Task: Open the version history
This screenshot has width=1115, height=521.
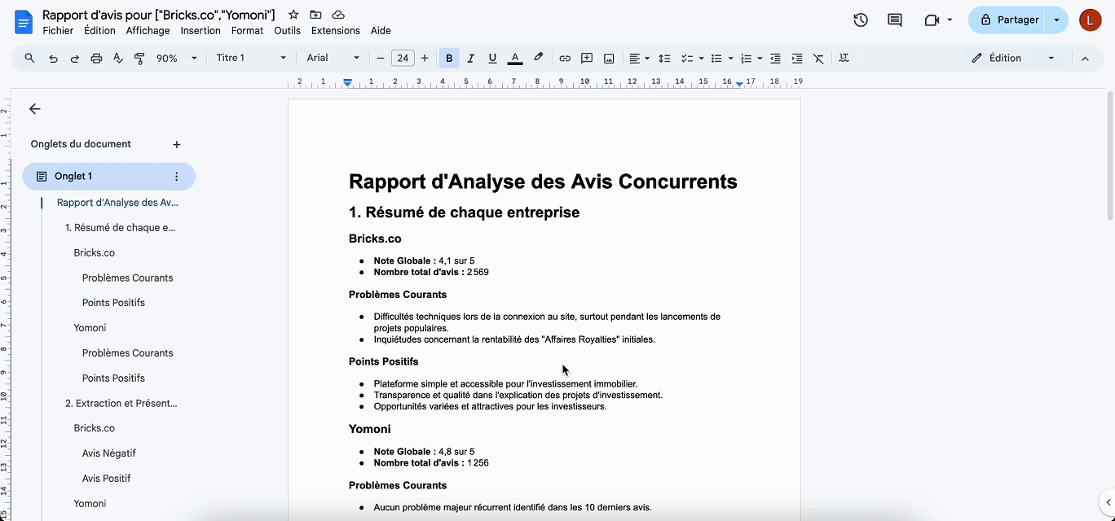Action: coord(861,20)
